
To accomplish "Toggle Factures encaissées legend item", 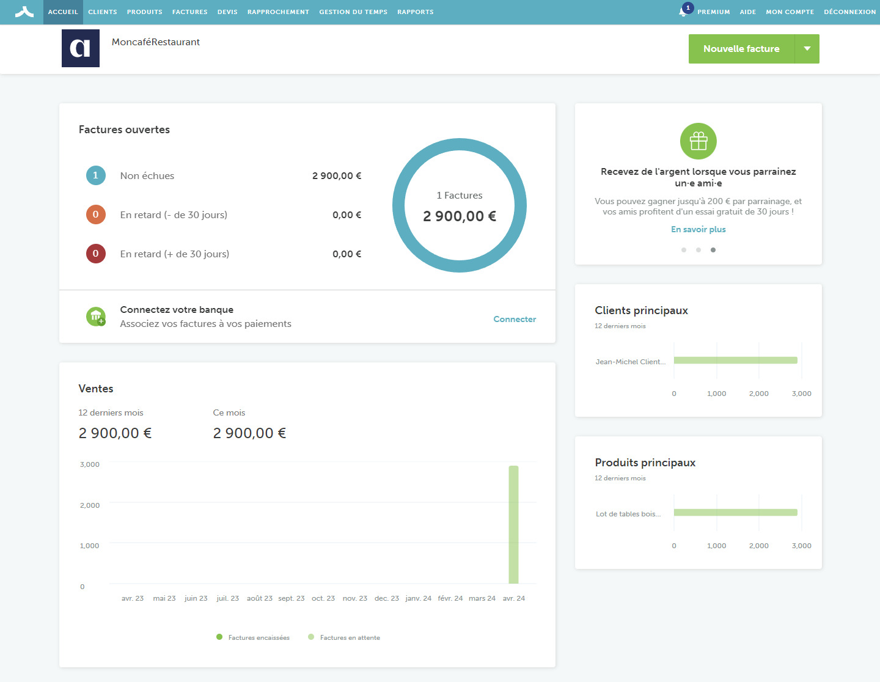I will click(253, 637).
